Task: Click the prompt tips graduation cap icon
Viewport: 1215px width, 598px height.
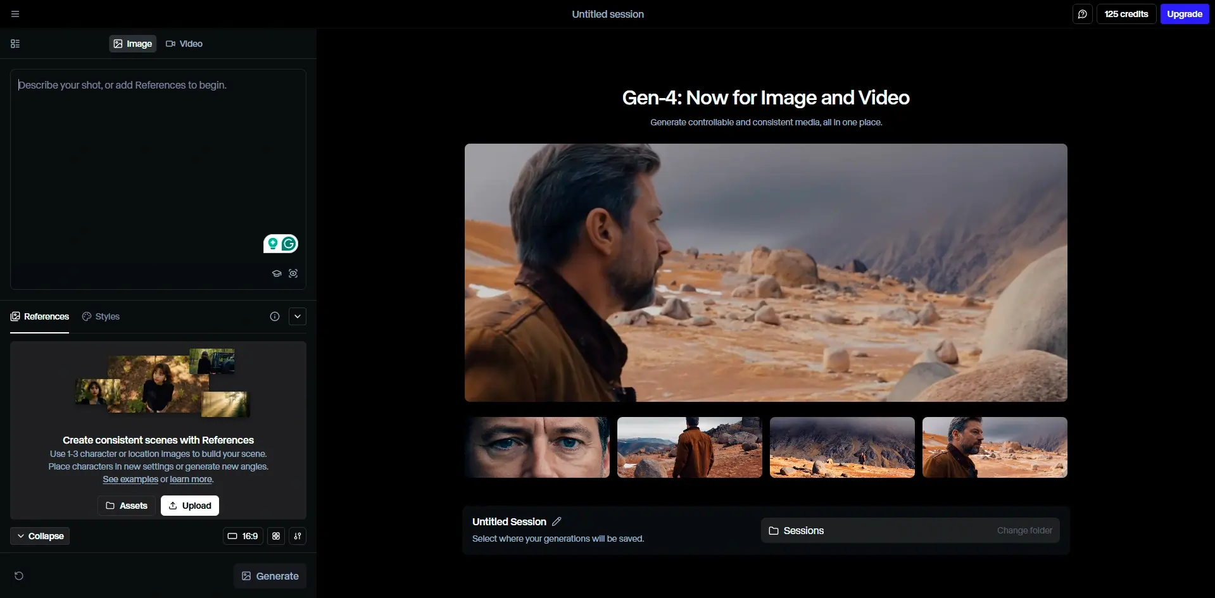Action: [x=277, y=273]
